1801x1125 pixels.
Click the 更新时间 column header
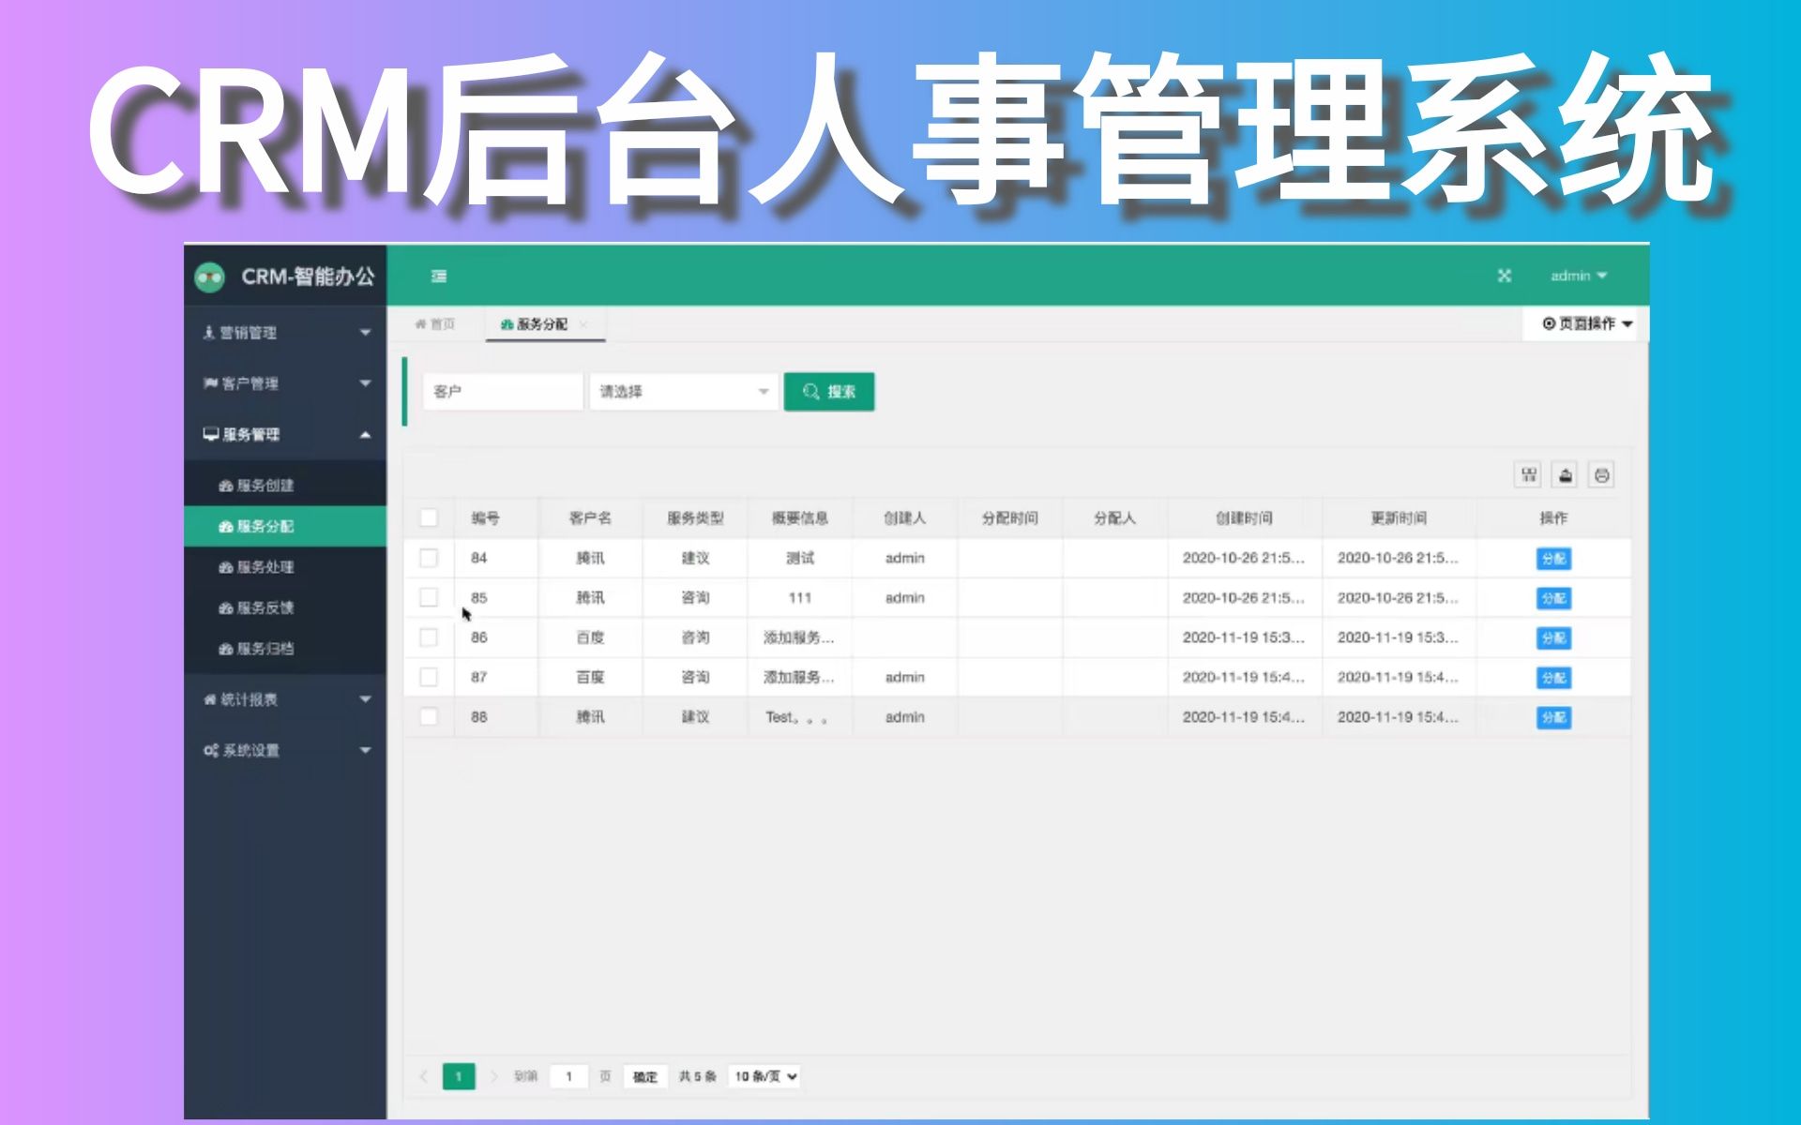1398,517
